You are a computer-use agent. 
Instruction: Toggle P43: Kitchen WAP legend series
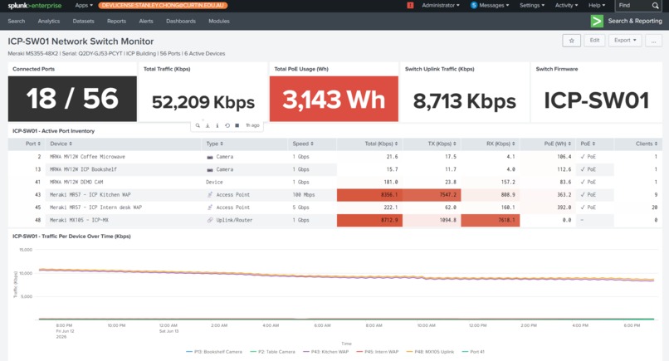[326, 352]
